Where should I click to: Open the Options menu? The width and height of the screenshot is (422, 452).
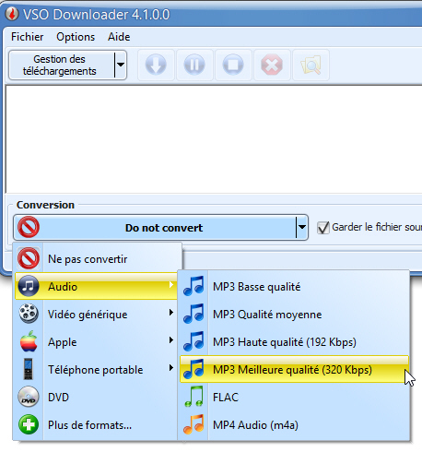(76, 37)
